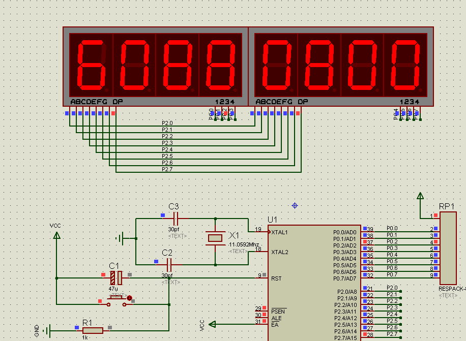The image size is (466, 341).
Task: Click the P0.3/AD3 pin name
Action: pyautogui.click(x=345, y=252)
